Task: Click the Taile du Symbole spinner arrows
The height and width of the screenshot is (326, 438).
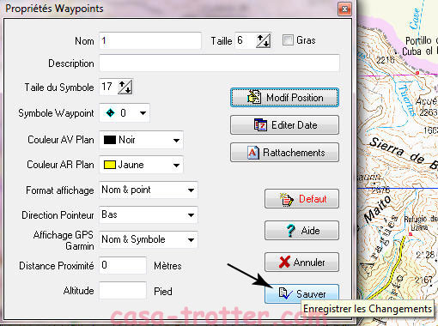Action: click(125, 87)
